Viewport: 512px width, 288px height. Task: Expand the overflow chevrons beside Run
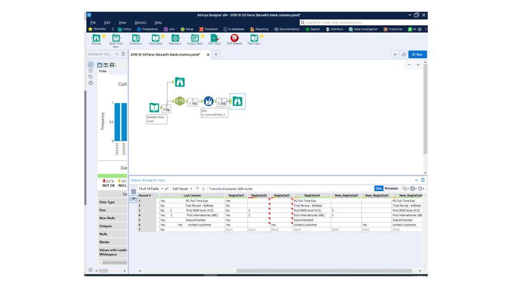[x=395, y=54]
